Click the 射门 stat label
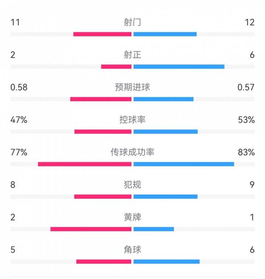The height and width of the screenshot is (279, 265). (x=132, y=23)
